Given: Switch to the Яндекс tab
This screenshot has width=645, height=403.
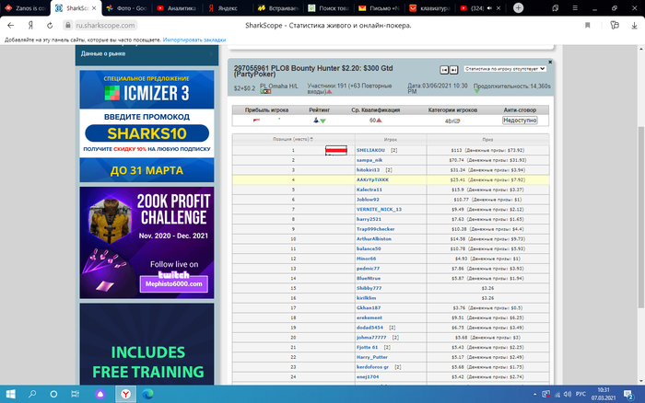Looking at the screenshot, I should pyautogui.click(x=228, y=8).
